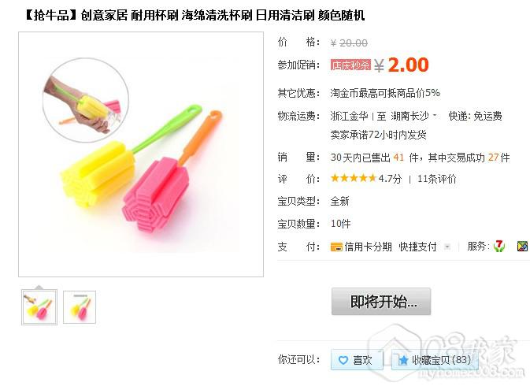Expand the 湖南长沙 destination dropdown
The height and width of the screenshot is (386, 530).
coord(435,116)
